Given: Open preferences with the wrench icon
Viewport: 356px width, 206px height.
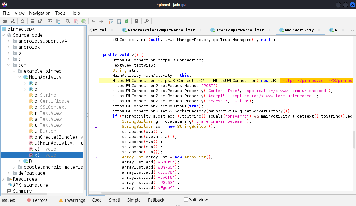Looking at the screenshot, I should [146, 21].
